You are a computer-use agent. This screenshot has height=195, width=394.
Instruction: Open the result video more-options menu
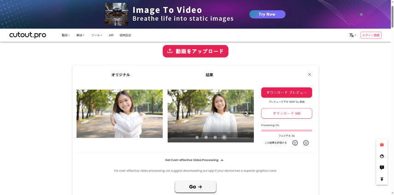click(249, 132)
